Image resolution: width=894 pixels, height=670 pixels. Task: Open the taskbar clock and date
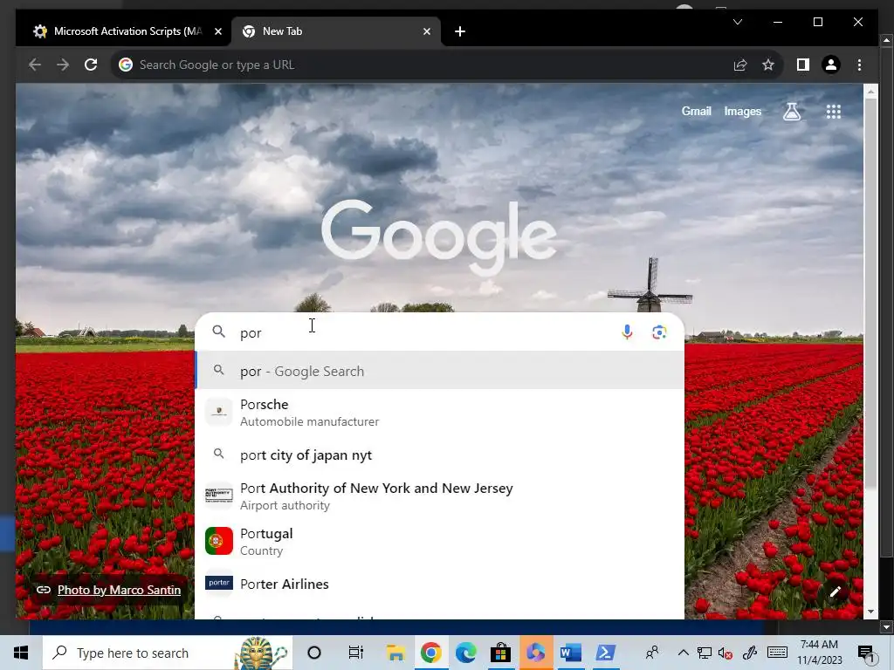pos(819,653)
